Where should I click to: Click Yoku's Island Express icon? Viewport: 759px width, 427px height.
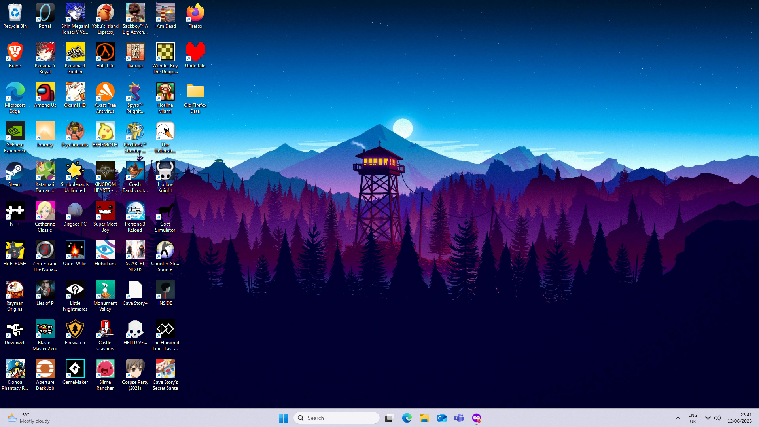pos(105,13)
